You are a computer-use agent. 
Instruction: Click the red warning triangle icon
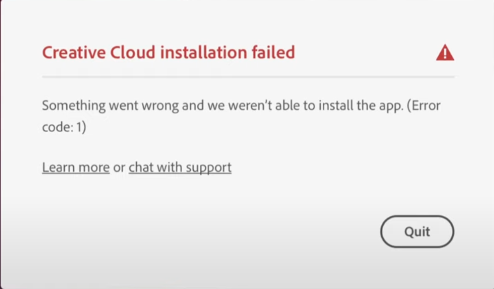point(445,53)
